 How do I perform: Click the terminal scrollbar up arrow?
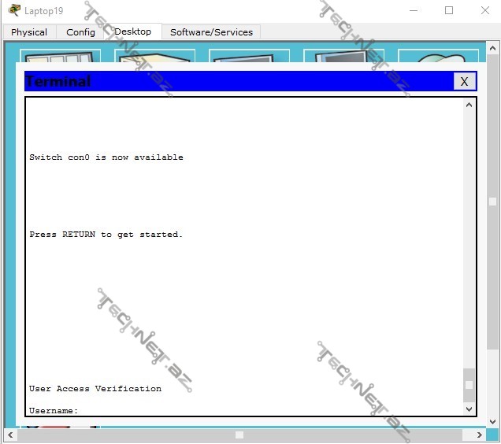point(469,105)
